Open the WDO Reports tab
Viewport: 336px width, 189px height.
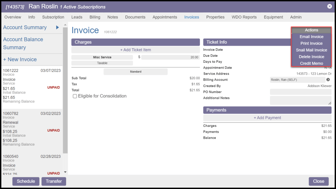[x=244, y=17]
